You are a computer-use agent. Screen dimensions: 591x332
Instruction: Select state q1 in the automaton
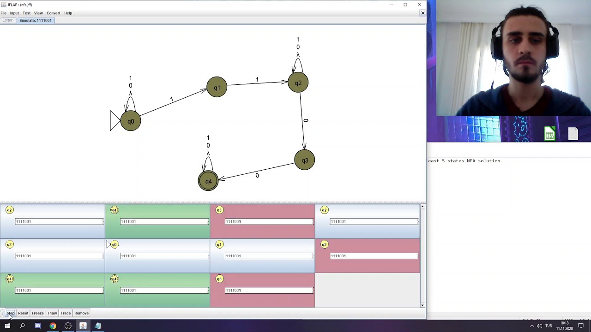point(217,87)
